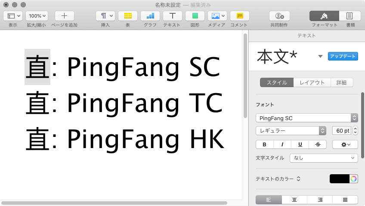The height and width of the screenshot is (206, 365).
Task: Click the PingFang HK text line
Action: click(x=125, y=139)
